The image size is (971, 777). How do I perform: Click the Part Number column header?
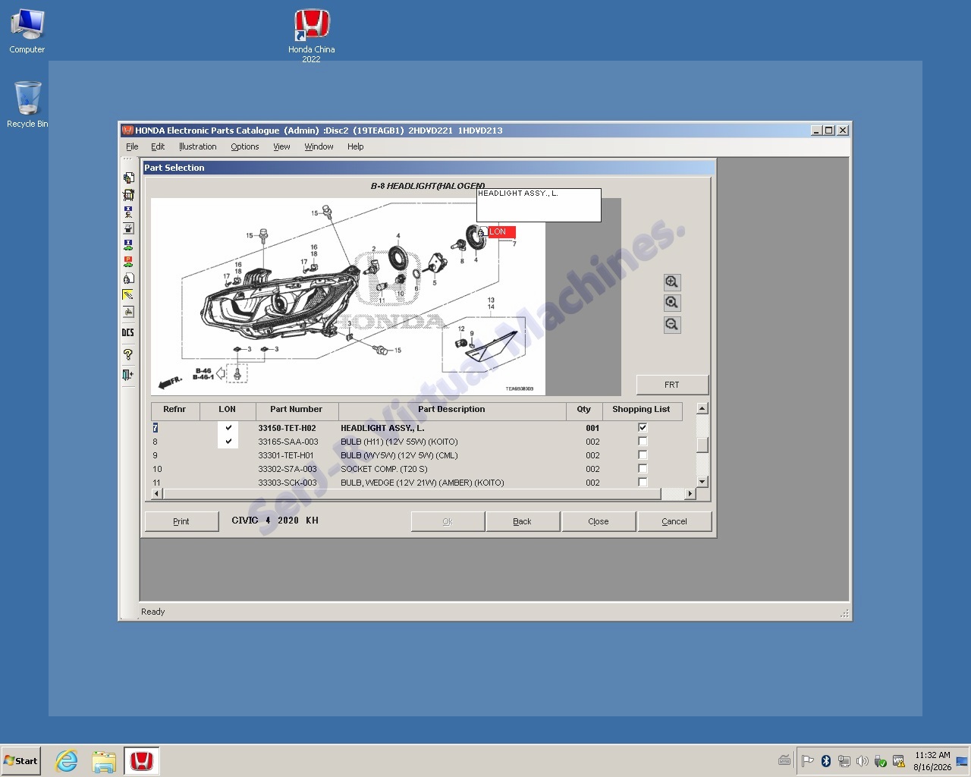pyautogui.click(x=297, y=410)
